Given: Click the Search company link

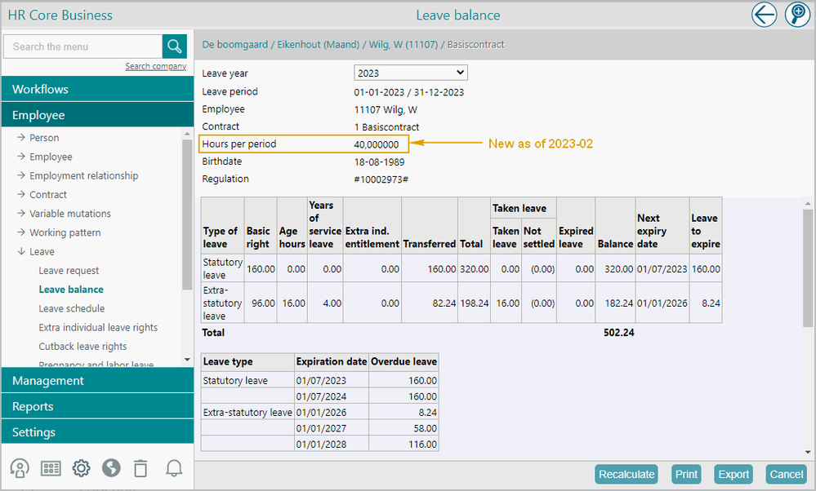Looking at the screenshot, I should [155, 66].
